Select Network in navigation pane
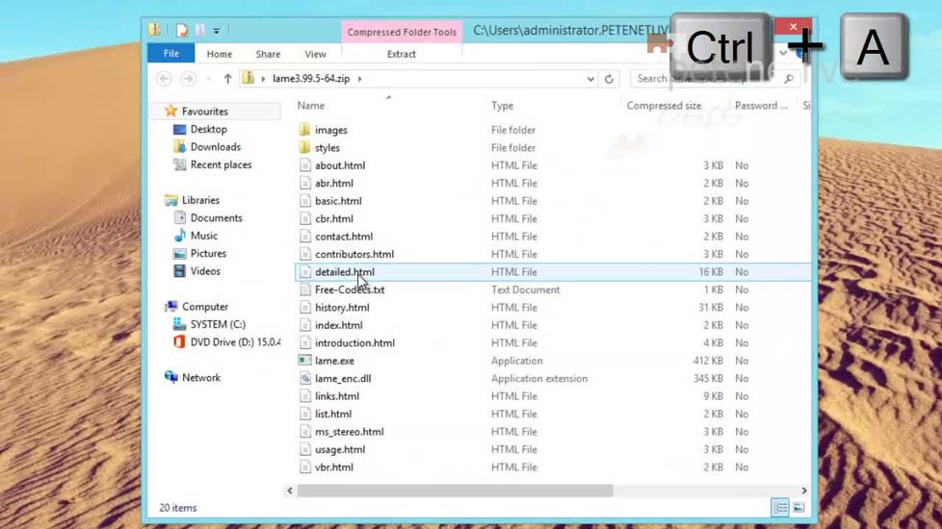This screenshot has width=942, height=529. pyautogui.click(x=201, y=377)
